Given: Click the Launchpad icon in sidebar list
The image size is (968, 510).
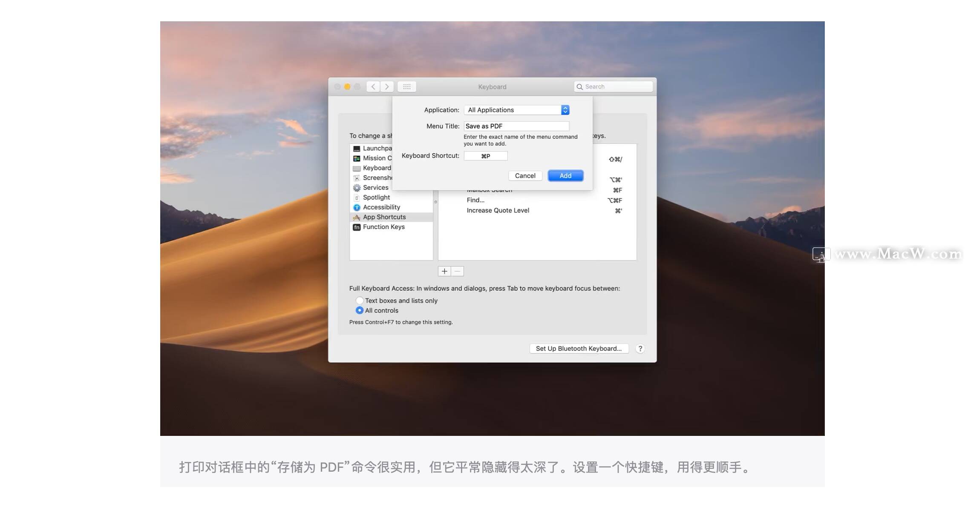Looking at the screenshot, I should click(357, 149).
